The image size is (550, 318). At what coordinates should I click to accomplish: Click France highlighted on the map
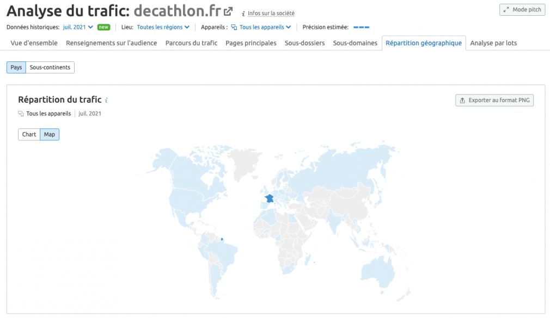click(269, 198)
